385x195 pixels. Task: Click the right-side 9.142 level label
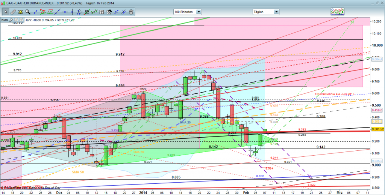tap(321, 147)
